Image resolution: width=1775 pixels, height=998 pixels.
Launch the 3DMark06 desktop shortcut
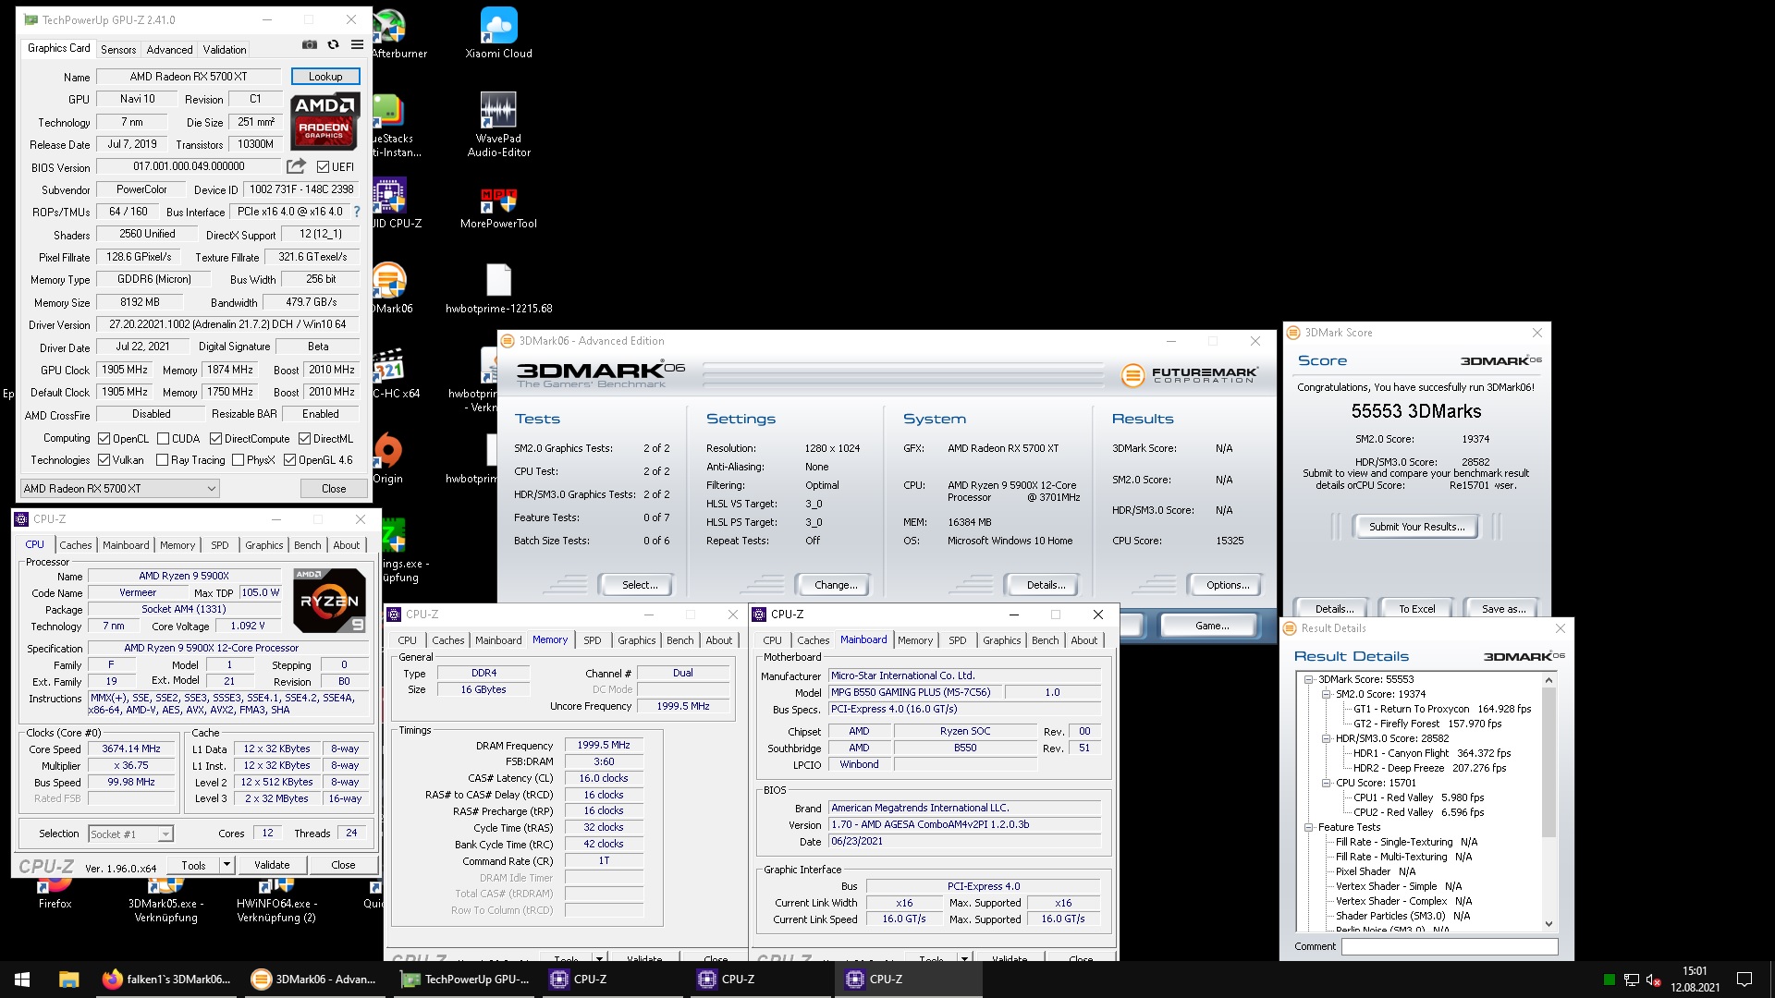tap(392, 288)
